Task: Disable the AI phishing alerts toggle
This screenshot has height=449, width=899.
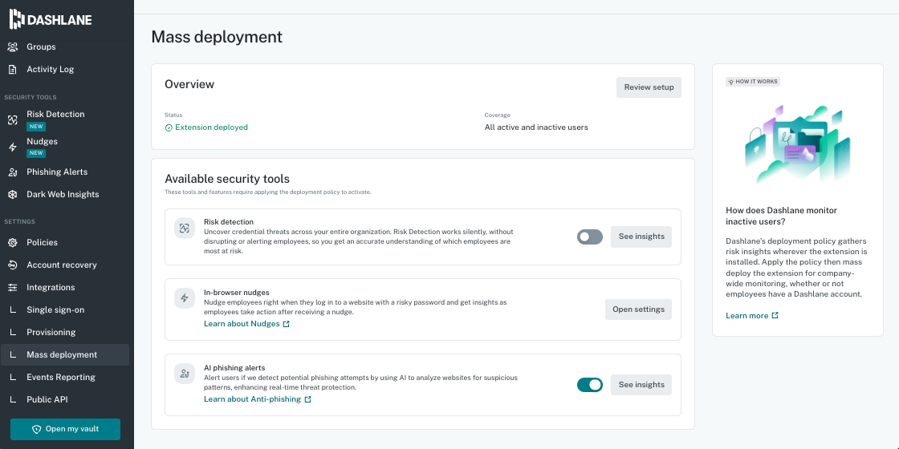Action: [590, 385]
